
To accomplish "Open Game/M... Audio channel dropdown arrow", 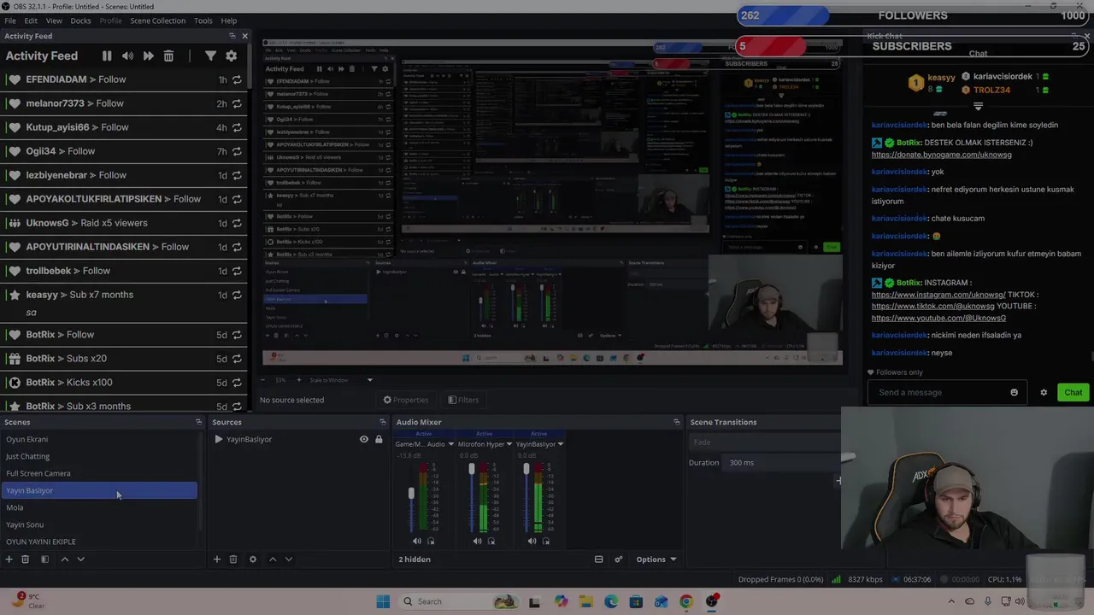I will tap(450, 444).
